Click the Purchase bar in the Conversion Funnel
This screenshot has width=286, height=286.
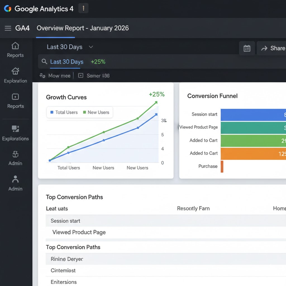tap(223, 166)
